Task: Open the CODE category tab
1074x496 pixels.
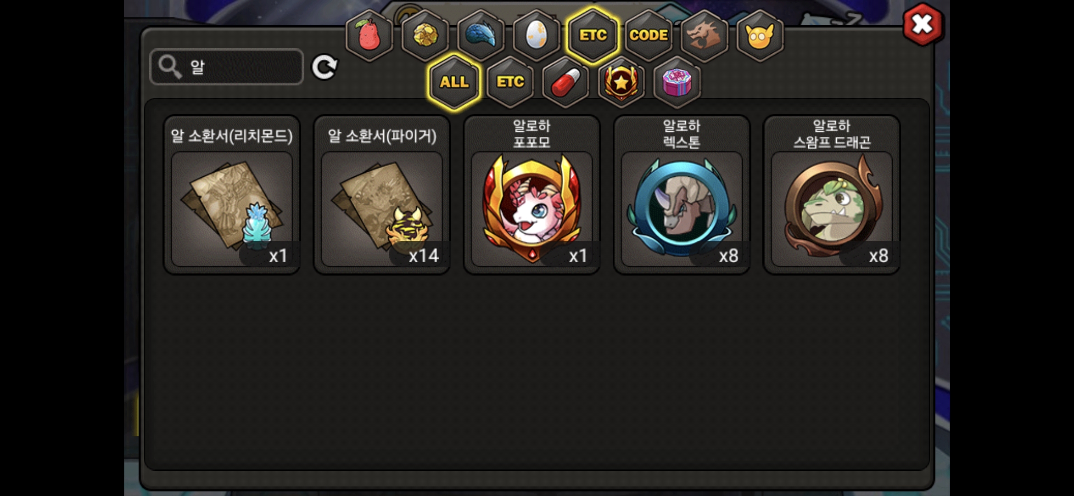Action: pos(649,36)
